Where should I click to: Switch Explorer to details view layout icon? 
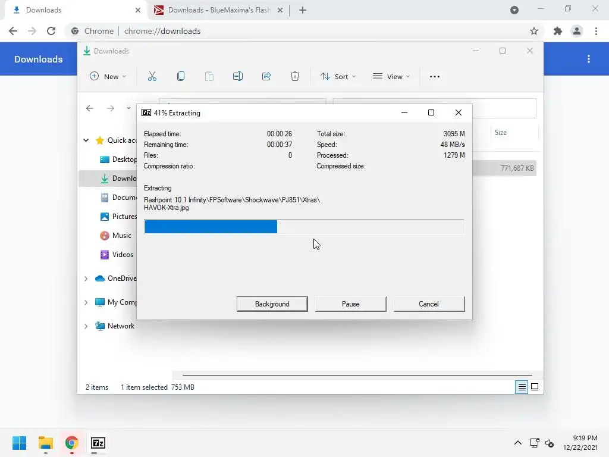(x=522, y=387)
